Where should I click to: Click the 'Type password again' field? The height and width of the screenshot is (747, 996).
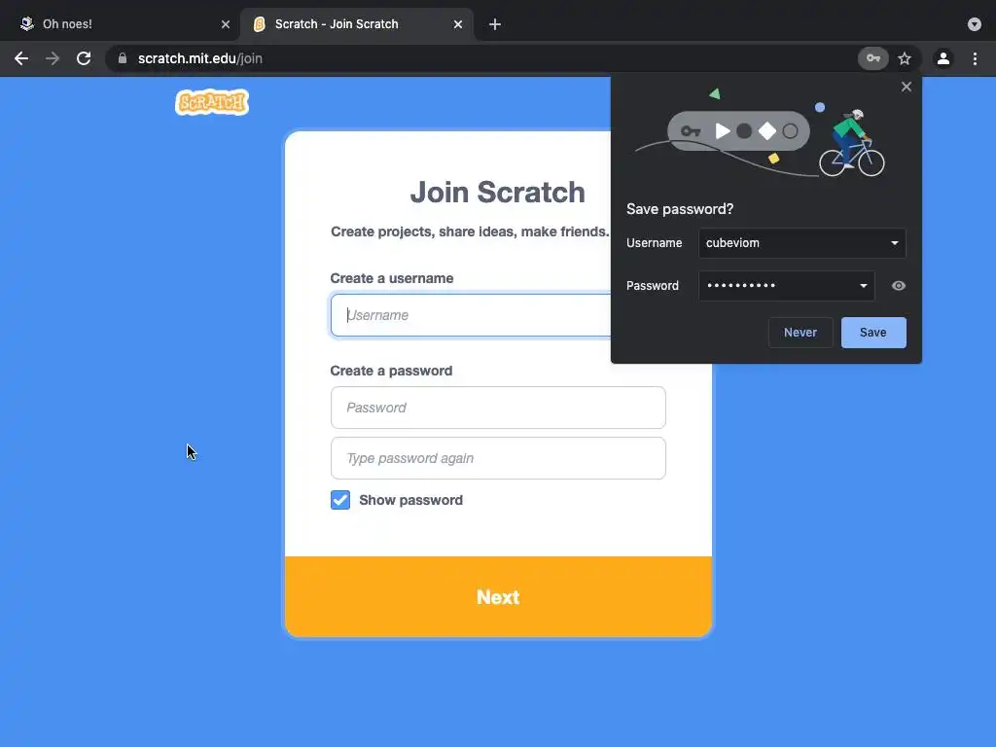(x=498, y=458)
